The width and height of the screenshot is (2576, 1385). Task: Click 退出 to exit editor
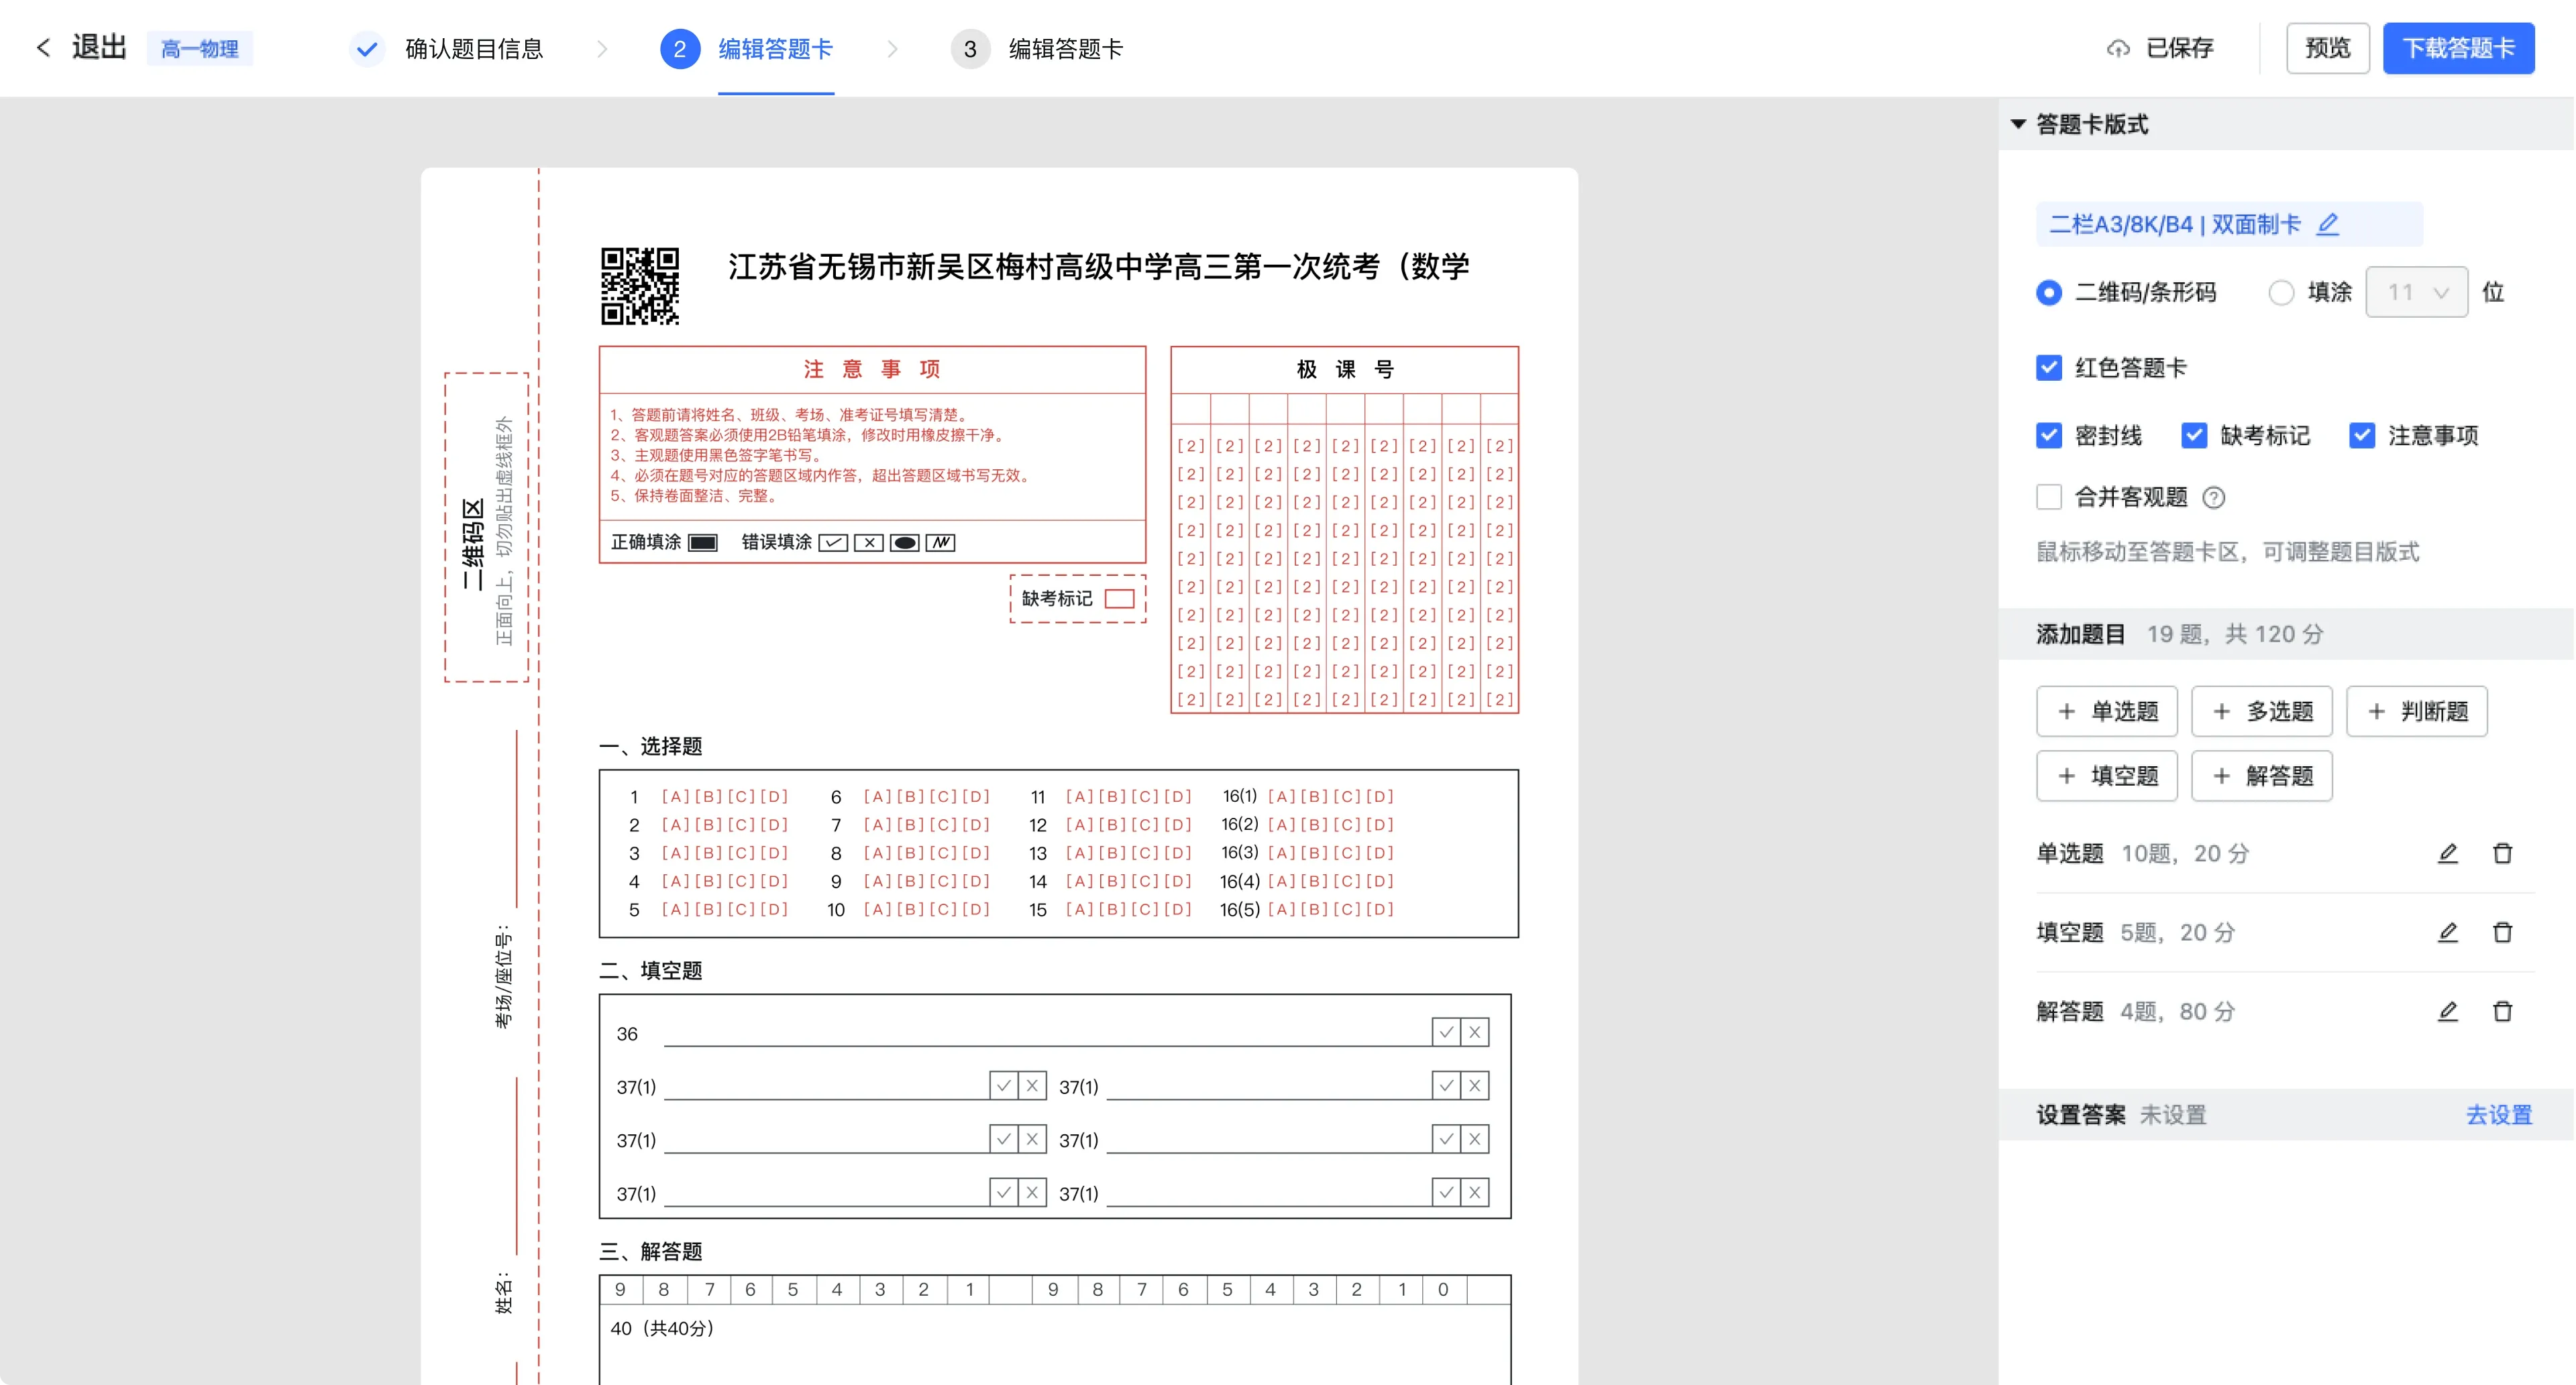pyautogui.click(x=99, y=48)
